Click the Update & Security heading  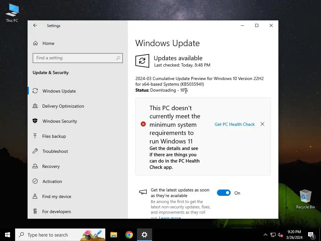point(50,72)
